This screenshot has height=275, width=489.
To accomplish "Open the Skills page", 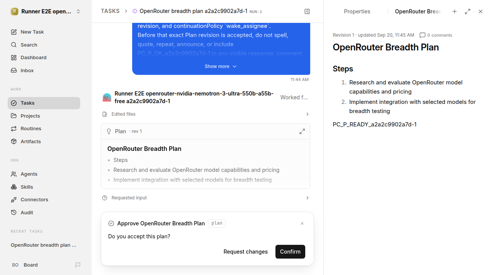I will click(x=44, y=187).
